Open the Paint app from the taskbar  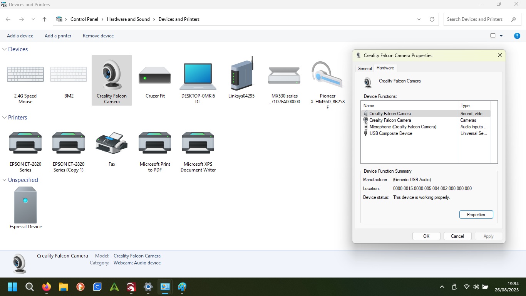pos(182,287)
